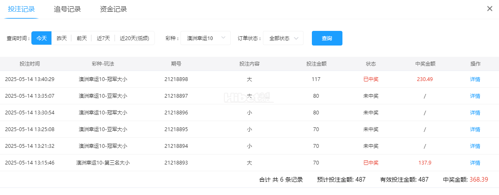The width and height of the screenshot is (499, 195).
Task: Click the blue 查询 button
Action: tap(327, 38)
